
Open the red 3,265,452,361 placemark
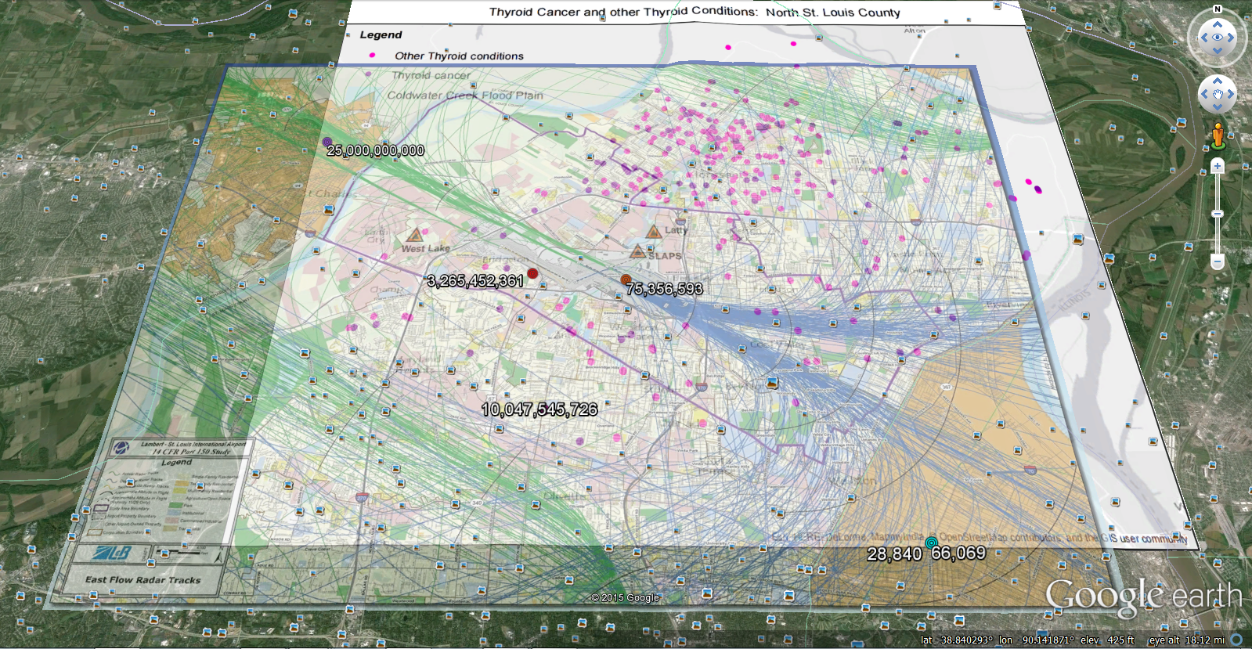(532, 273)
